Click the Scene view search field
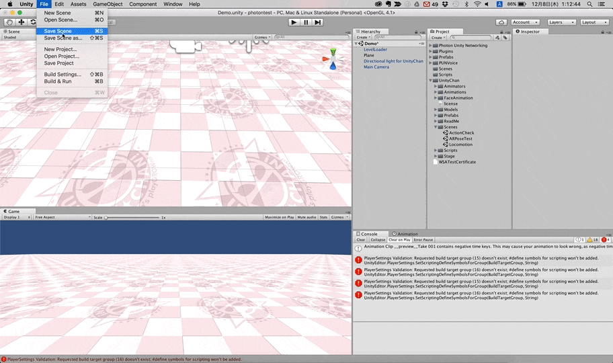 point(311,37)
